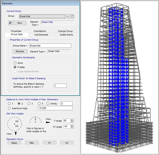Screen dimensions: 159x155
Task: Open the Delete Elems tab
Action: [66, 35]
